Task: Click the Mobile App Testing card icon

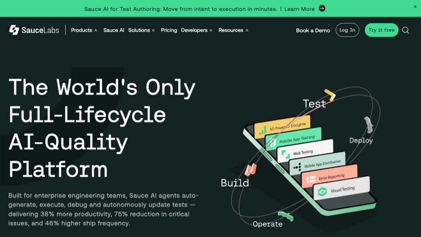Action: coord(273,142)
